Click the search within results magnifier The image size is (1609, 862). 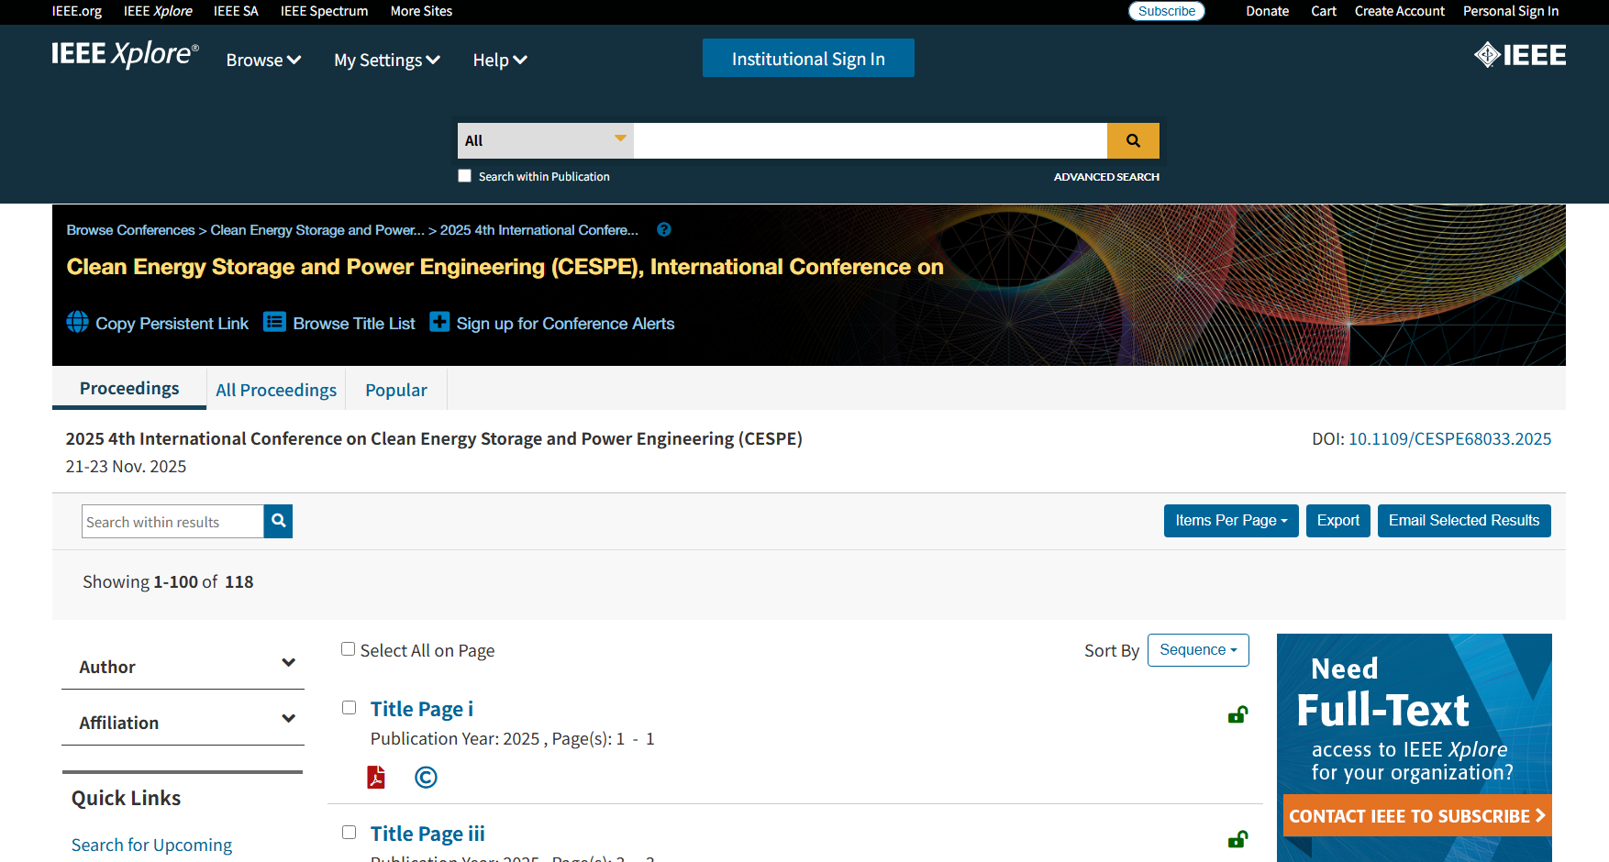tap(278, 521)
